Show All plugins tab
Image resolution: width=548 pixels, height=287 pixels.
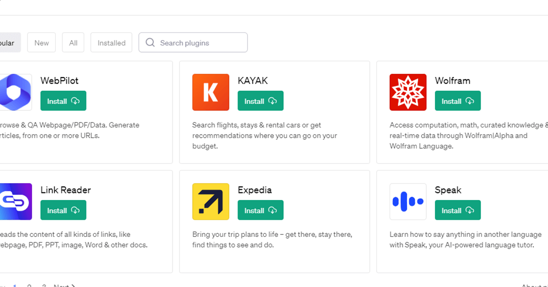pos(73,43)
